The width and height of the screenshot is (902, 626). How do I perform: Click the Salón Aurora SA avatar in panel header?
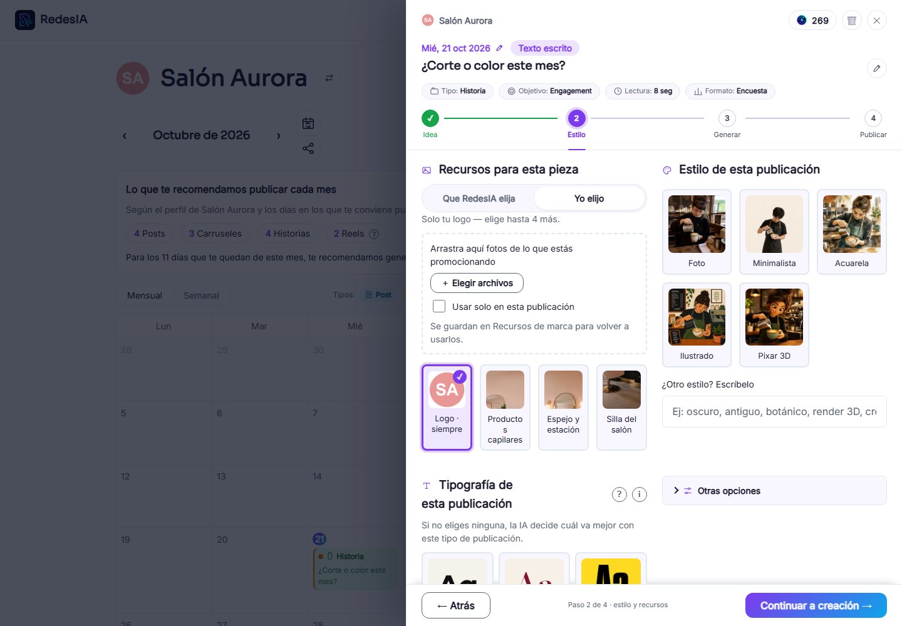(428, 20)
